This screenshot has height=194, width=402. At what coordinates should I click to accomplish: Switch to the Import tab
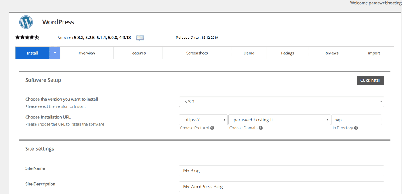click(374, 53)
